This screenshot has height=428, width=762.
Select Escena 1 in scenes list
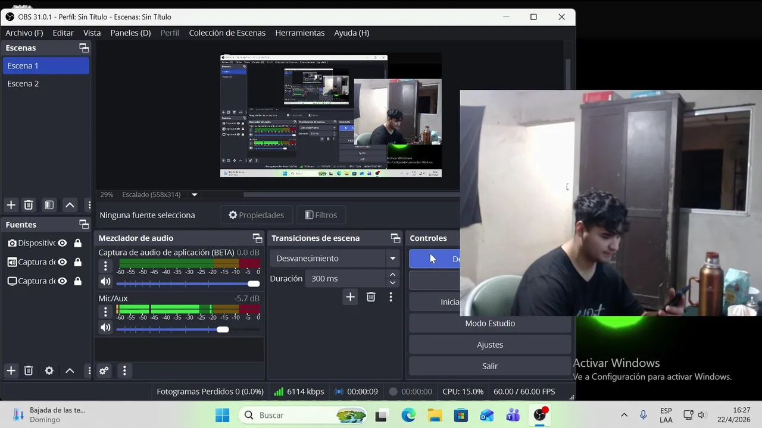click(46, 66)
